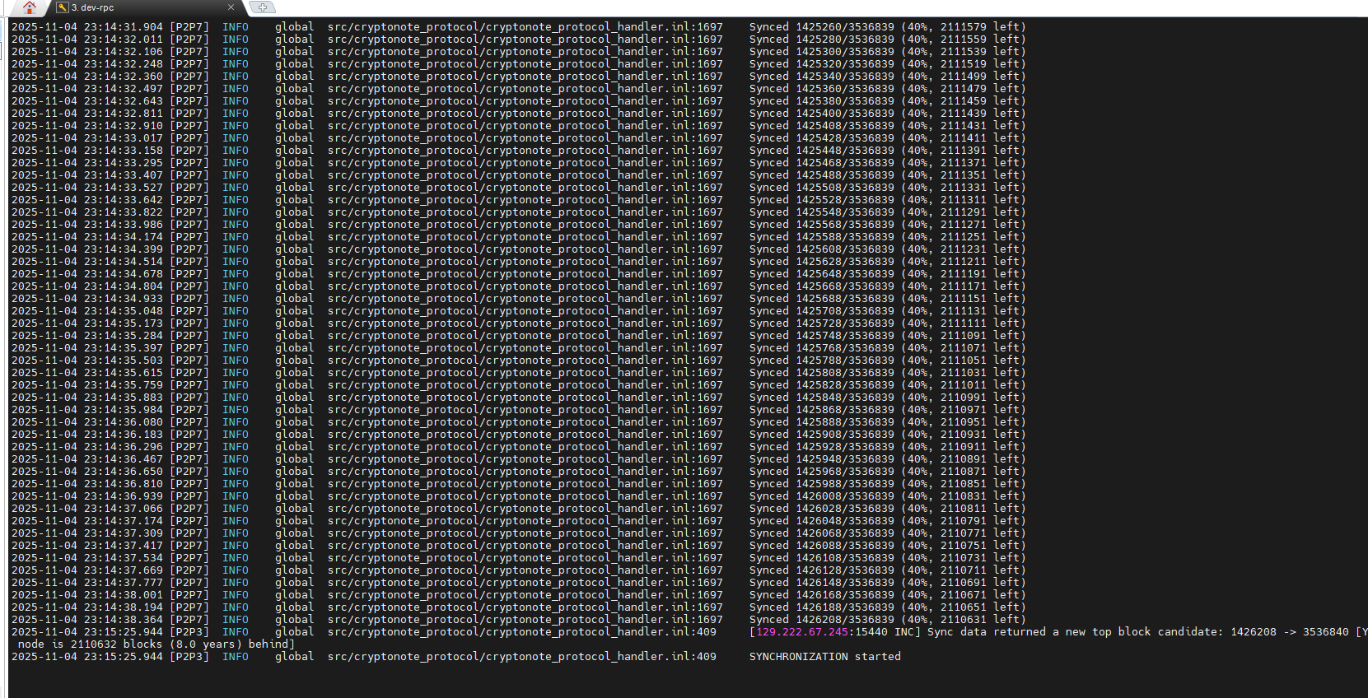Viewport: 1368px width, 698px height.
Task: Click the '2111011 left)' value
Action: (983, 385)
